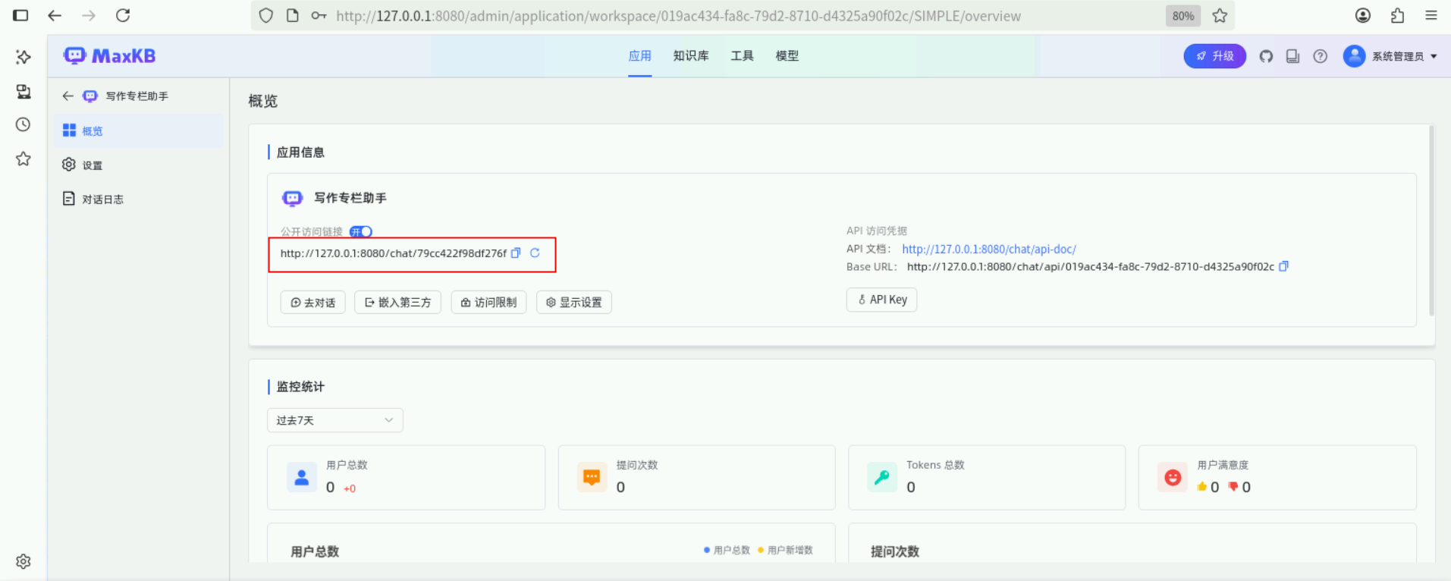The width and height of the screenshot is (1451, 581).
Task: Expand the 系统管理员 user dropdown arrow
Action: (1434, 56)
